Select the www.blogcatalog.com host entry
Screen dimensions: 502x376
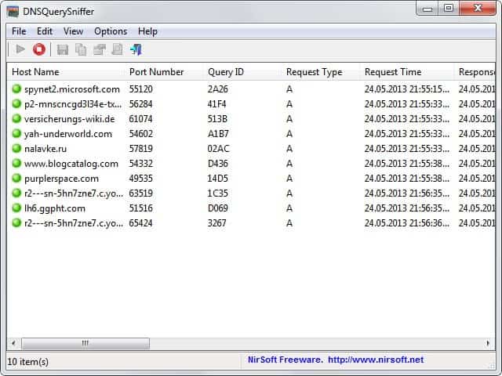[x=71, y=164]
